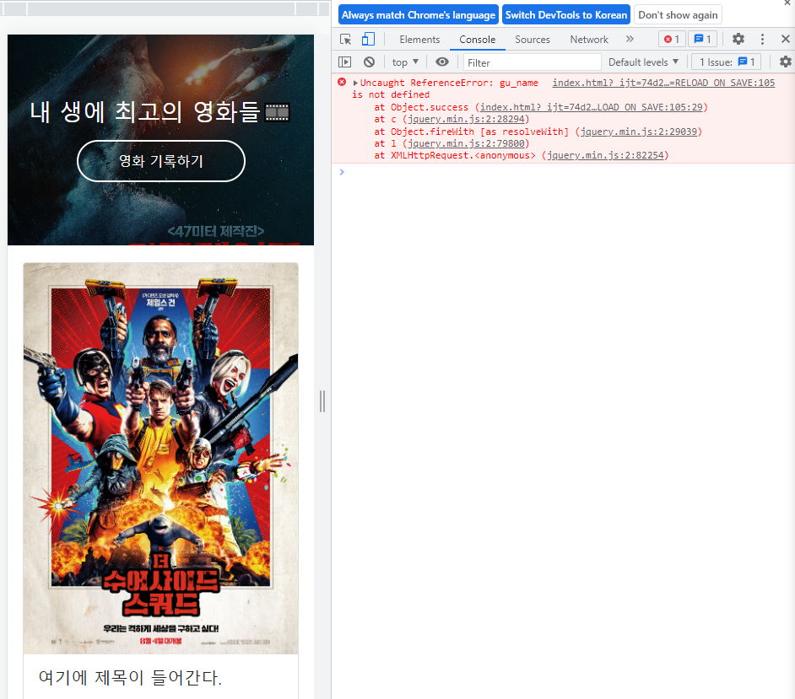Expand more DevTools tabs chevron
This screenshot has height=699, width=795.
pyautogui.click(x=630, y=39)
